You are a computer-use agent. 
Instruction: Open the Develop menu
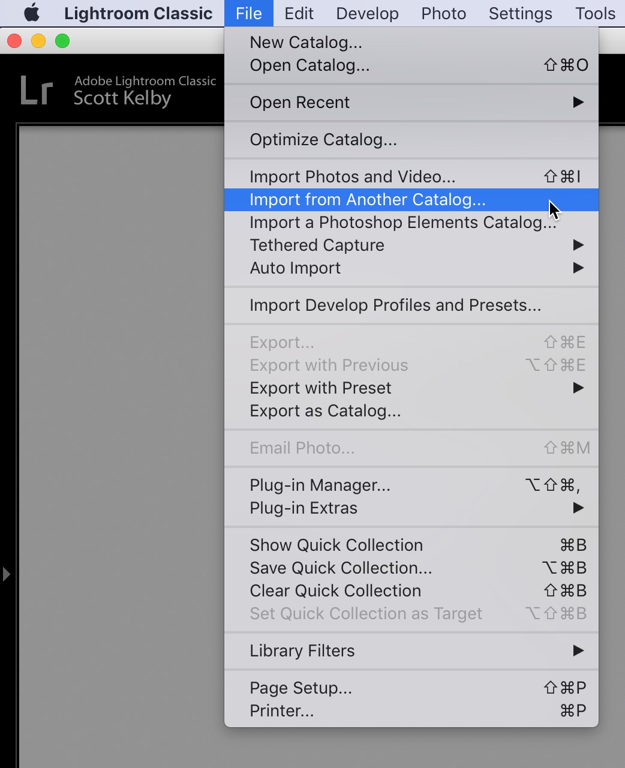point(367,13)
